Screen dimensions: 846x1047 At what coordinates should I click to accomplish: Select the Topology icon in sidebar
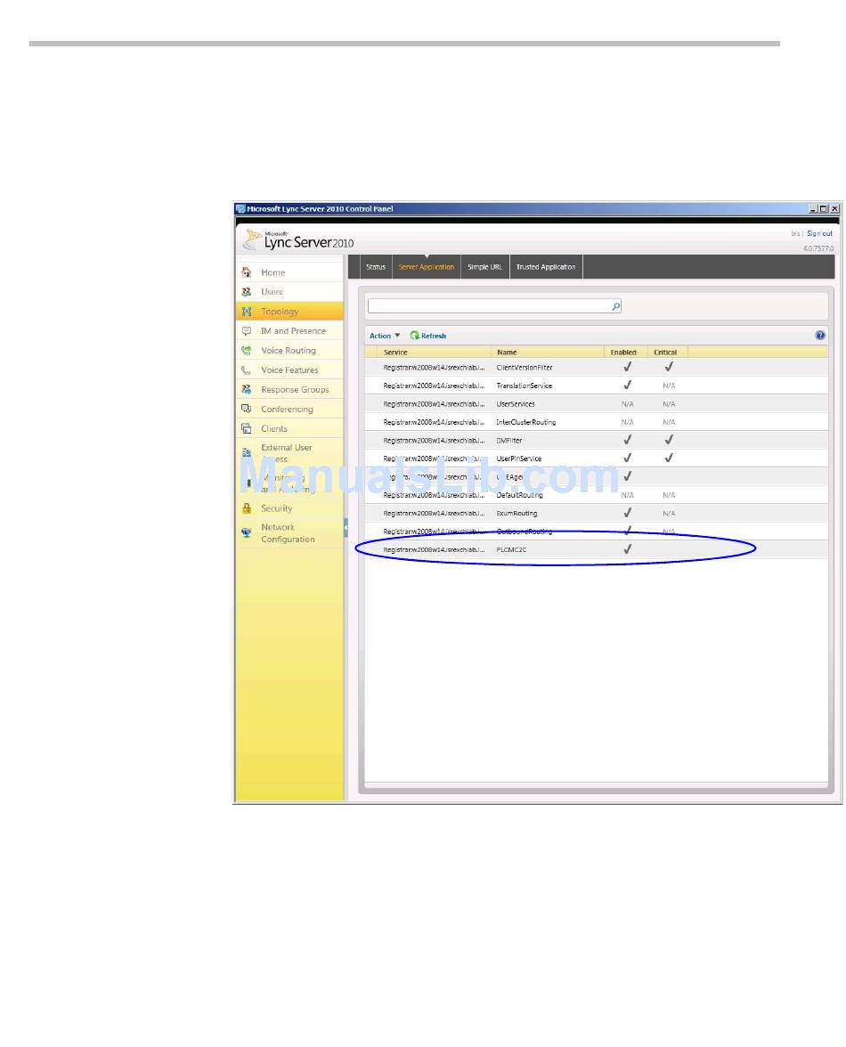[247, 312]
